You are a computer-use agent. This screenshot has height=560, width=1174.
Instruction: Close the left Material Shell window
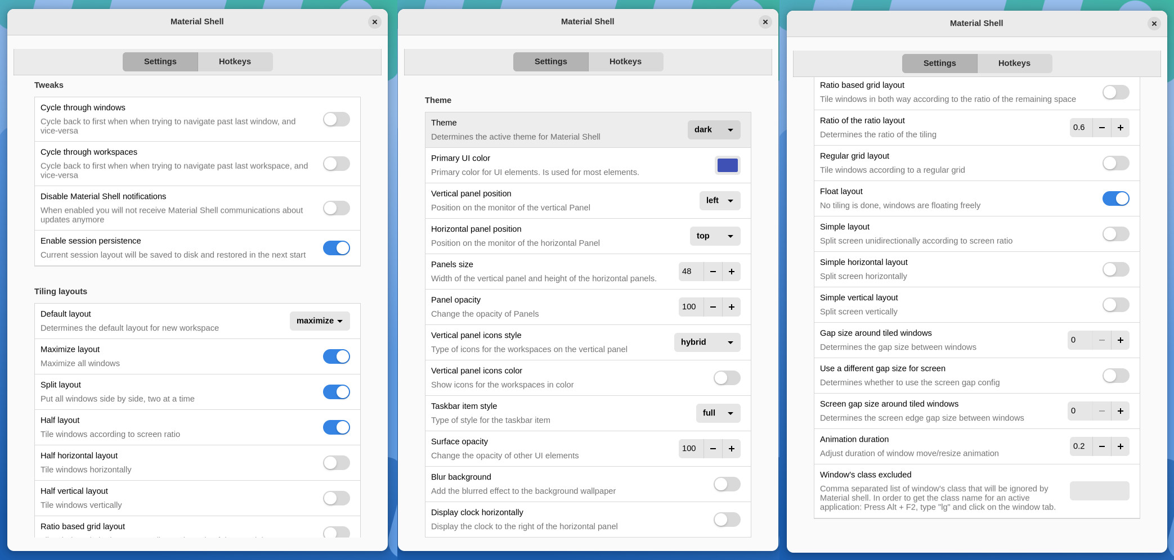pyautogui.click(x=375, y=22)
